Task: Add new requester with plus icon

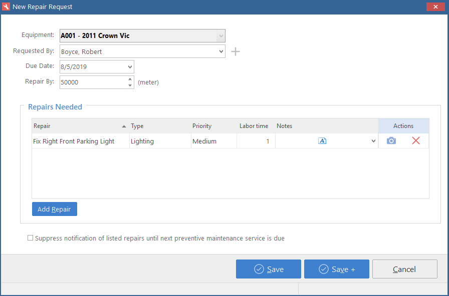Action: (236, 51)
